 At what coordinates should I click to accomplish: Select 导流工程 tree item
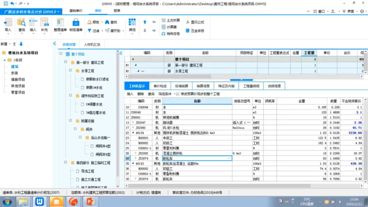[x=88, y=171]
